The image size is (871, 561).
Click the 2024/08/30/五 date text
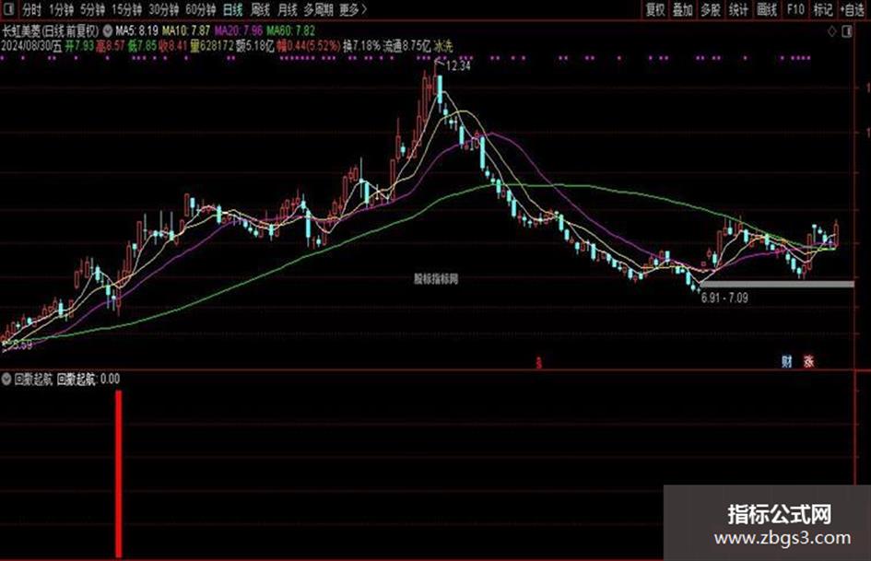click(x=31, y=46)
